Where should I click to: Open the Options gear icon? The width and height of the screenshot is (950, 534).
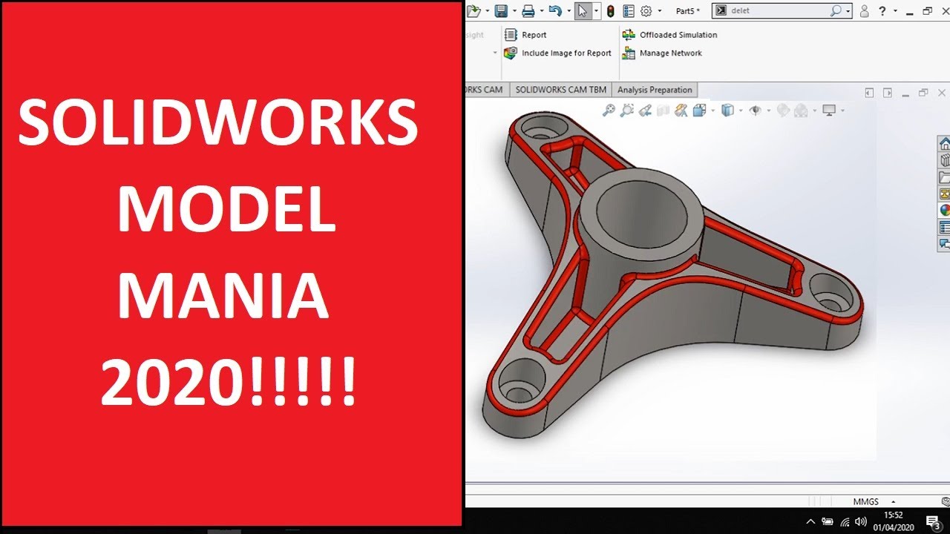(646, 10)
